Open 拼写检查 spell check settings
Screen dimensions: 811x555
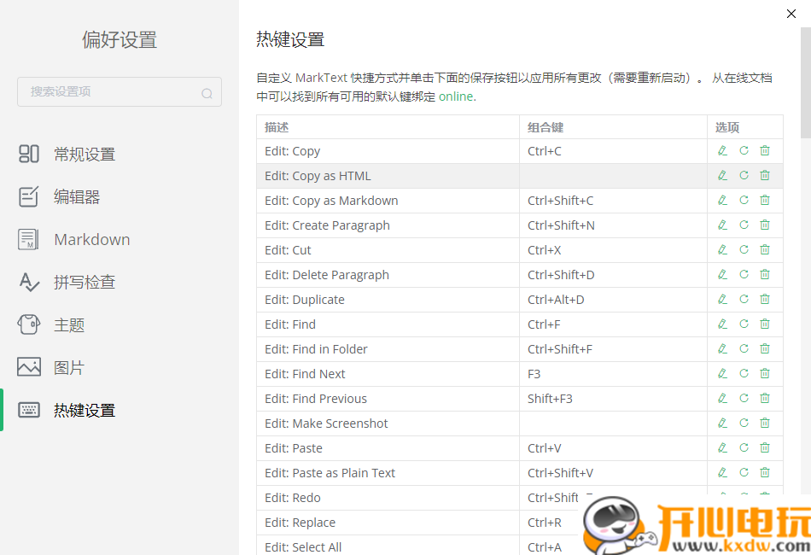pyautogui.click(x=29, y=282)
